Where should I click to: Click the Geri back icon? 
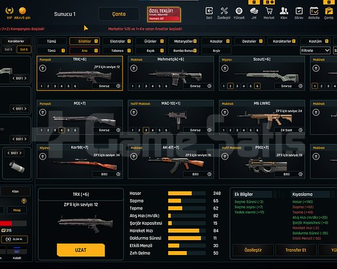(209, 11)
